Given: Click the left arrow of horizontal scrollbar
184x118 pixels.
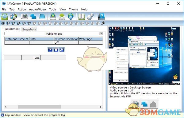Looking at the screenshot, I should click(6, 107).
